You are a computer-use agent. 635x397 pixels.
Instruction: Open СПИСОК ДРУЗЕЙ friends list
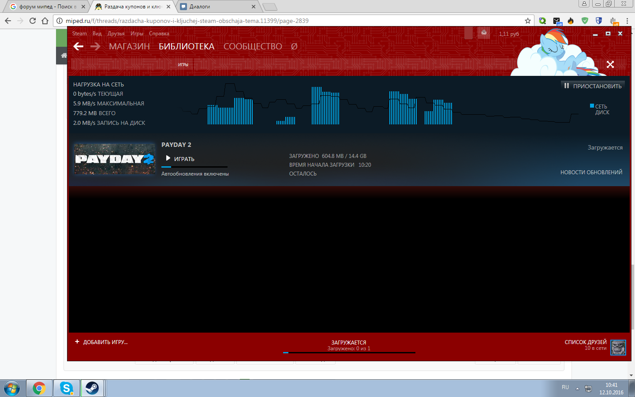(586, 342)
